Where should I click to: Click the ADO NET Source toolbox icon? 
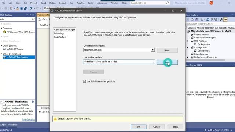tap(4, 49)
